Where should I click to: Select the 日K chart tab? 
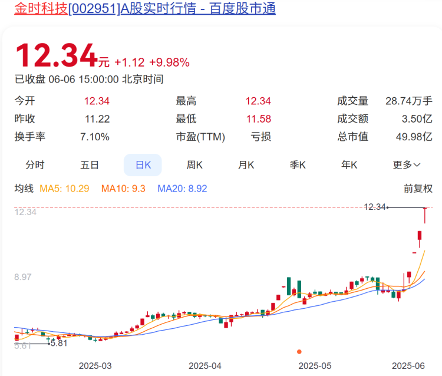(143, 165)
